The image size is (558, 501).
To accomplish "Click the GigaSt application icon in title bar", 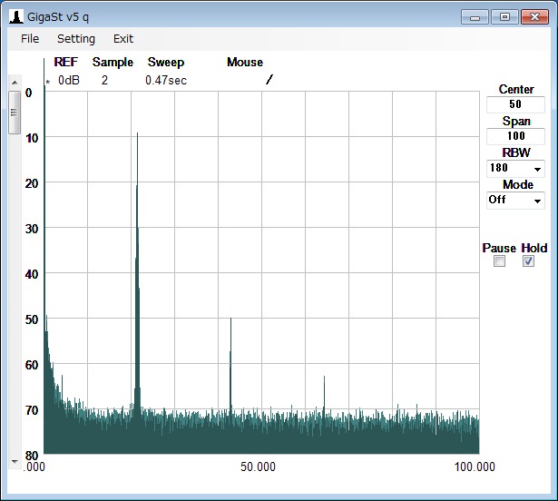I will [x=16, y=17].
